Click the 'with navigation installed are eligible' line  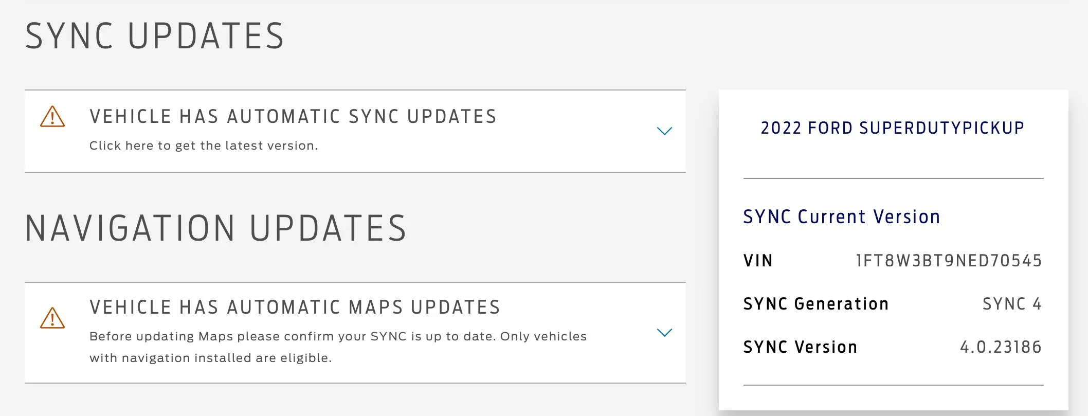coord(210,358)
